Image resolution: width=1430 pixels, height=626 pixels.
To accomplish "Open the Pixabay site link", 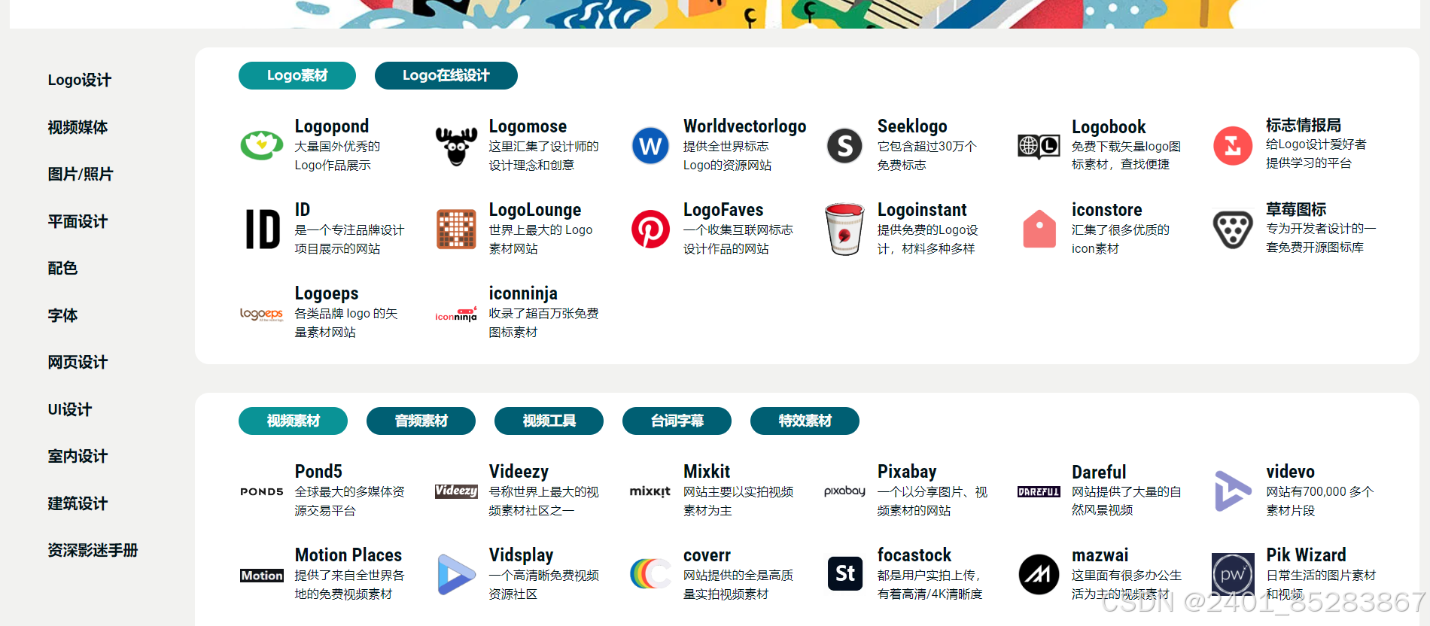I will (x=907, y=472).
